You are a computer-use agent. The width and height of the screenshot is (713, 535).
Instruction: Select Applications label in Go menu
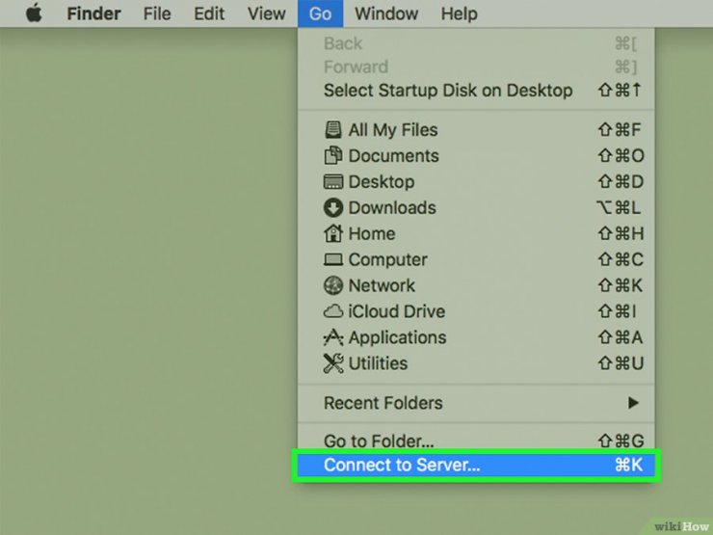pyautogui.click(x=397, y=337)
